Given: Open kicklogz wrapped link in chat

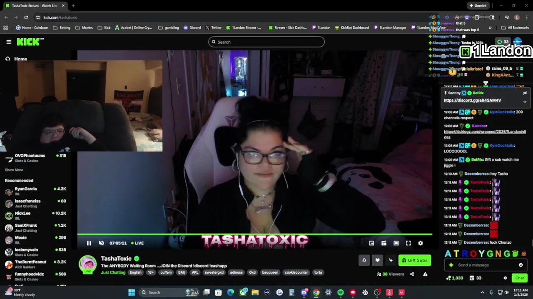Looking at the screenshot, I should pos(485,134).
